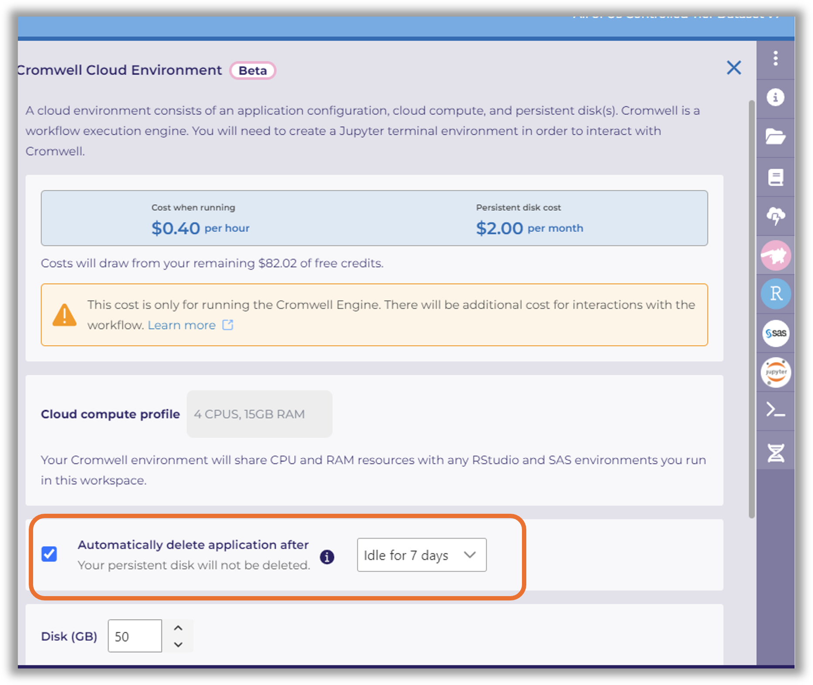813x685 pixels.
Task: Follow the Learn more link
Action: point(182,325)
